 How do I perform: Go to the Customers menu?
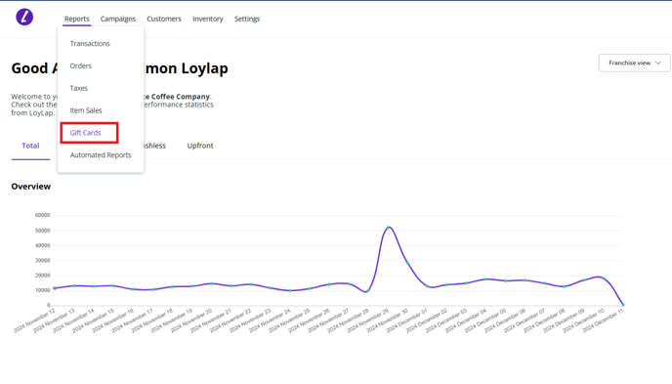[164, 19]
